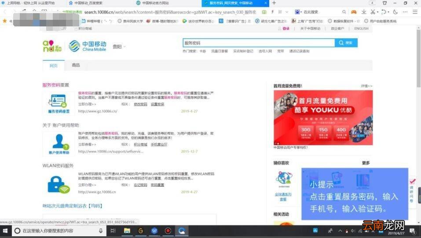Expand the address bar dropdown chevron

pyautogui.click(x=287, y=12)
